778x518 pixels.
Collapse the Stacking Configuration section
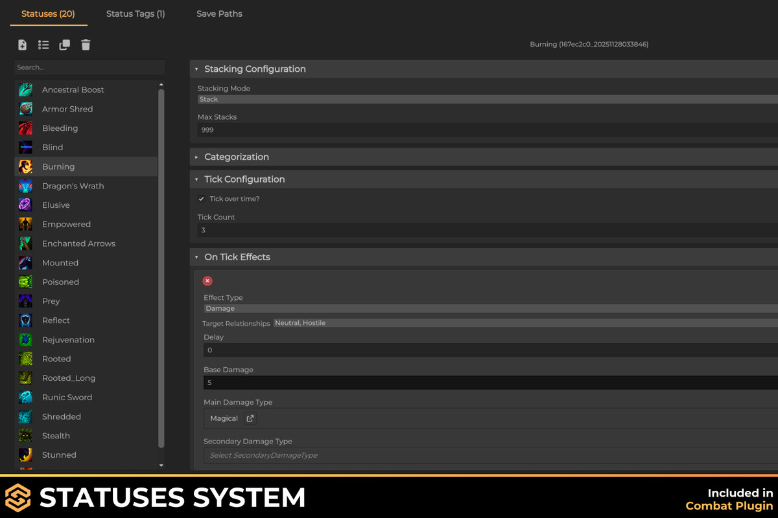coord(196,69)
